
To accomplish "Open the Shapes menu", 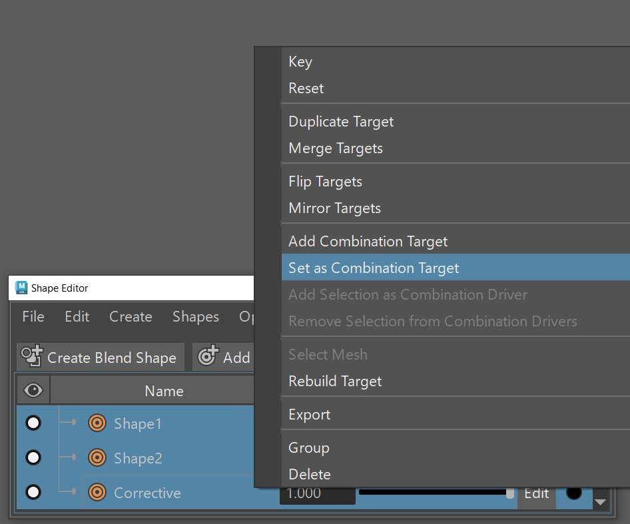I will click(x=196, y=317).
